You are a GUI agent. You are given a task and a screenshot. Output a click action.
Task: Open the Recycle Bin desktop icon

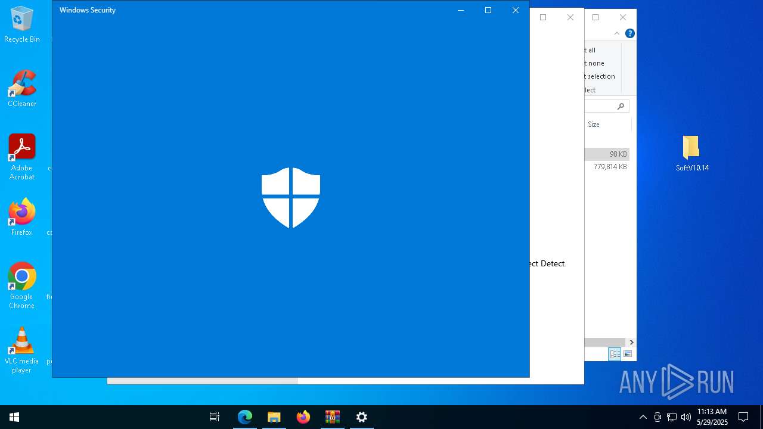[x=22, y=25]
